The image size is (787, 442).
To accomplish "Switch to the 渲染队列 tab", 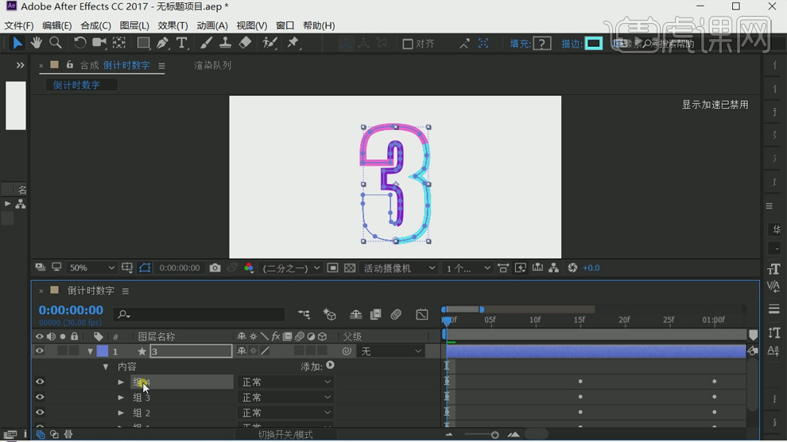I will tap(212, 65).
